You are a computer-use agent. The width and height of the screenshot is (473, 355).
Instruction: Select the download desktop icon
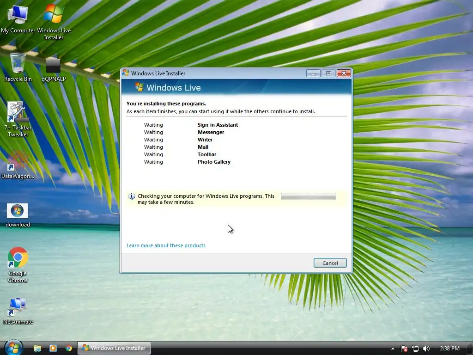[x=18, y=215]
